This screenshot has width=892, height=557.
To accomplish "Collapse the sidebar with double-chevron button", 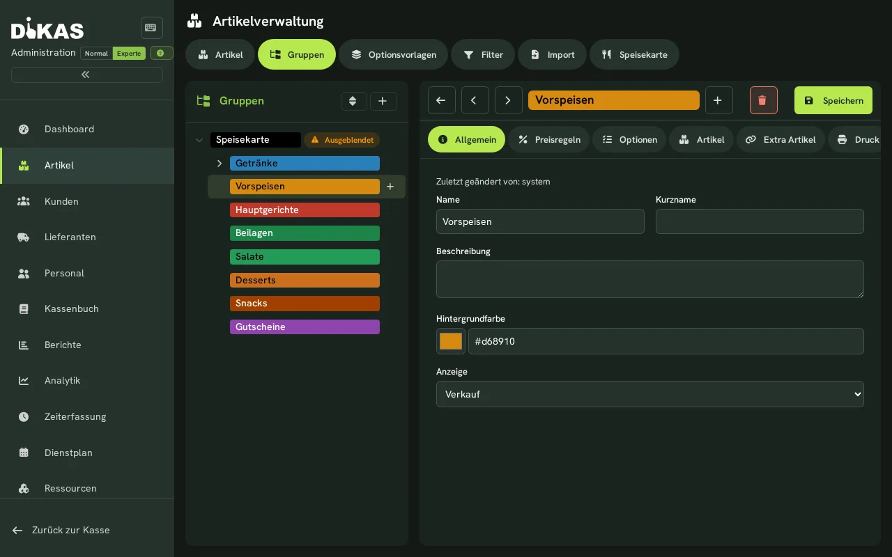I will tap(87, 74).
